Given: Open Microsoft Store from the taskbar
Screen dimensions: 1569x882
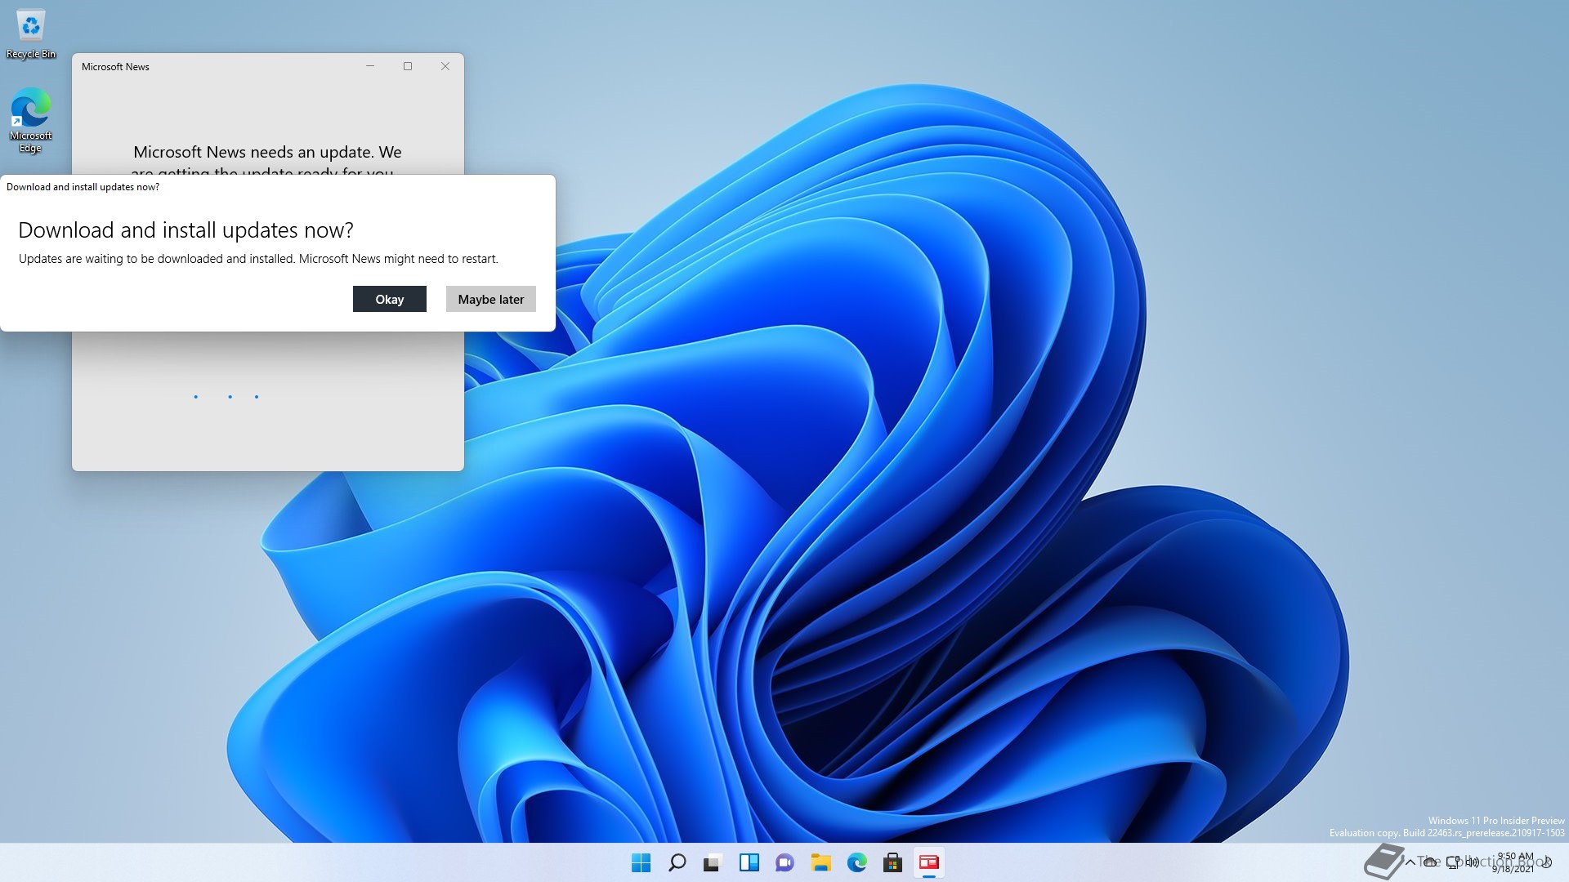Looking at the screenshot, I should point(893,862).
